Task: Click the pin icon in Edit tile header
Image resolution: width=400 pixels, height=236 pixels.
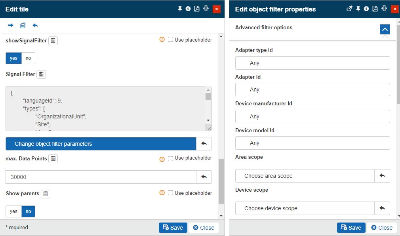Action: pos(180,9)
